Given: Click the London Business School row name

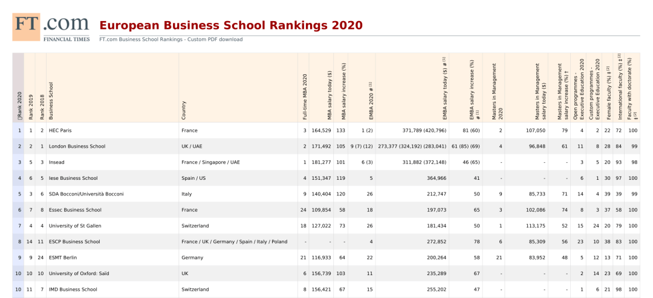Looking at the screenshot, I should point(77,147).
